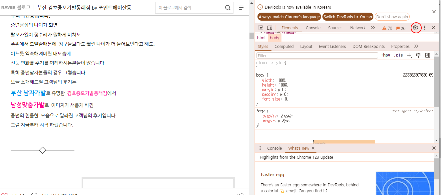The height and width of the screenshot is (195, 441).
Task: Show more Styles sidebar tabs chevron
Action: coord(416,46)
